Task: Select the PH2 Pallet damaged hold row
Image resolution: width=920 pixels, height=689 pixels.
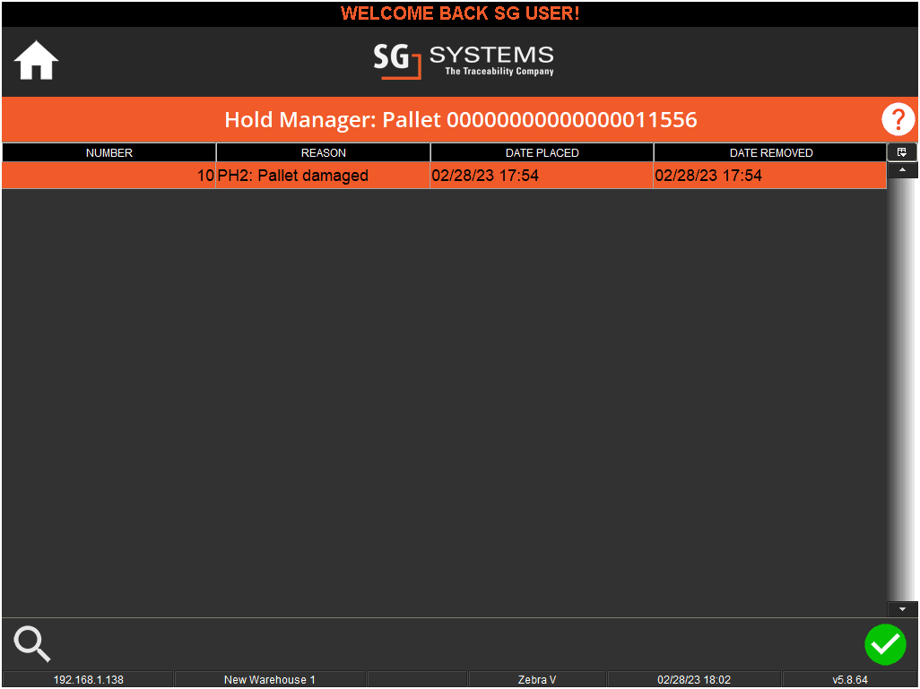Action: (359, 175)
